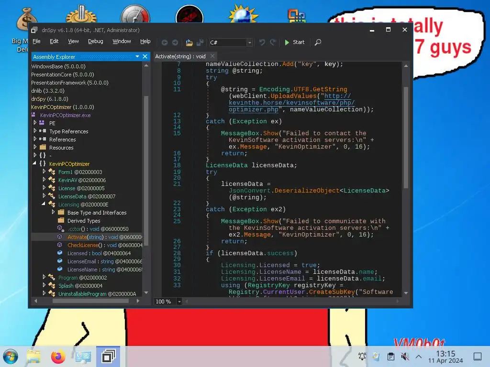The height and width of the screenshot is (367, 490).
Task: Select the CheckLicense() method
Action: coord(105,245)
